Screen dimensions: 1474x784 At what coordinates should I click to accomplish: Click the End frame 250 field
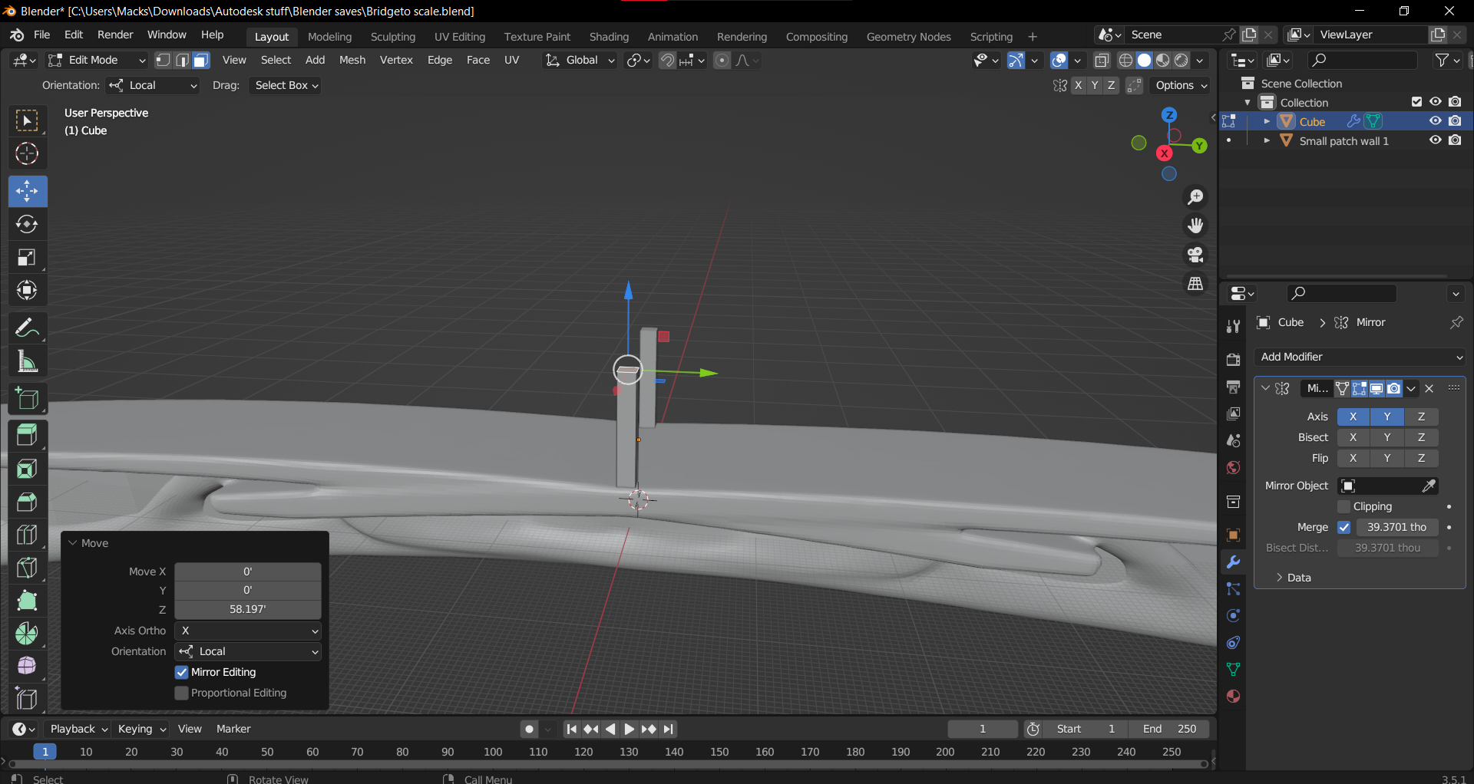click(x=1169, y=729)
